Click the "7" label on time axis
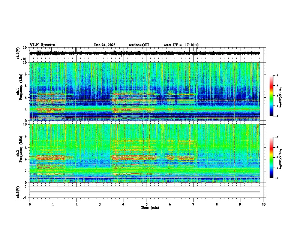The width and height of the screenshot is (297, 229). point(193,204)
